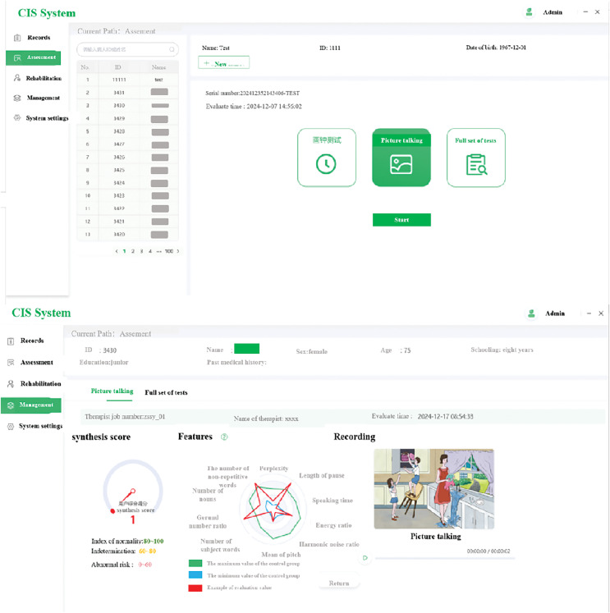Select patient row with ID 3431

point(127,93)
